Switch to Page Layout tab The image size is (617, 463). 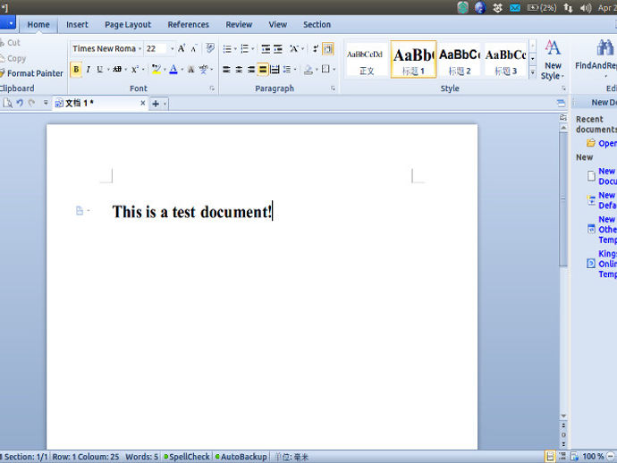128,24
